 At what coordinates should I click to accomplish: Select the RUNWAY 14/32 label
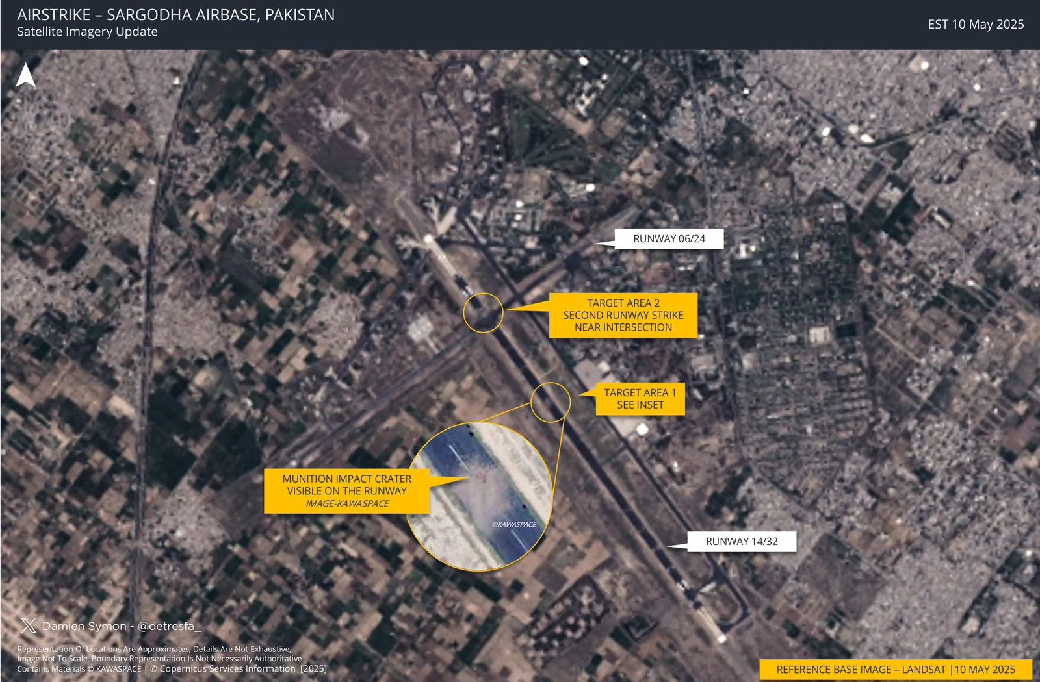point(742,541)
